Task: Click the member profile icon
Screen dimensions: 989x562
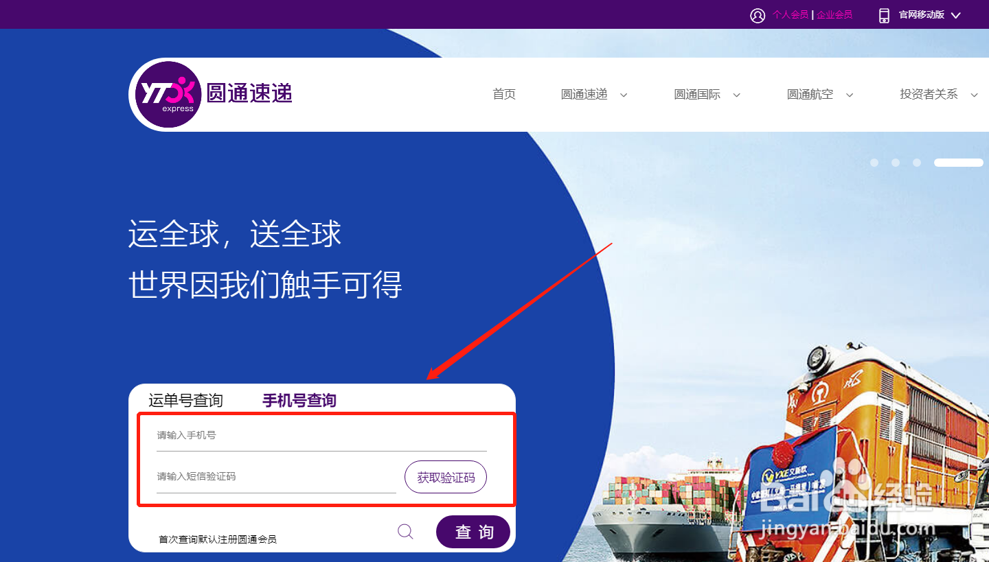Action: [758, 15]
